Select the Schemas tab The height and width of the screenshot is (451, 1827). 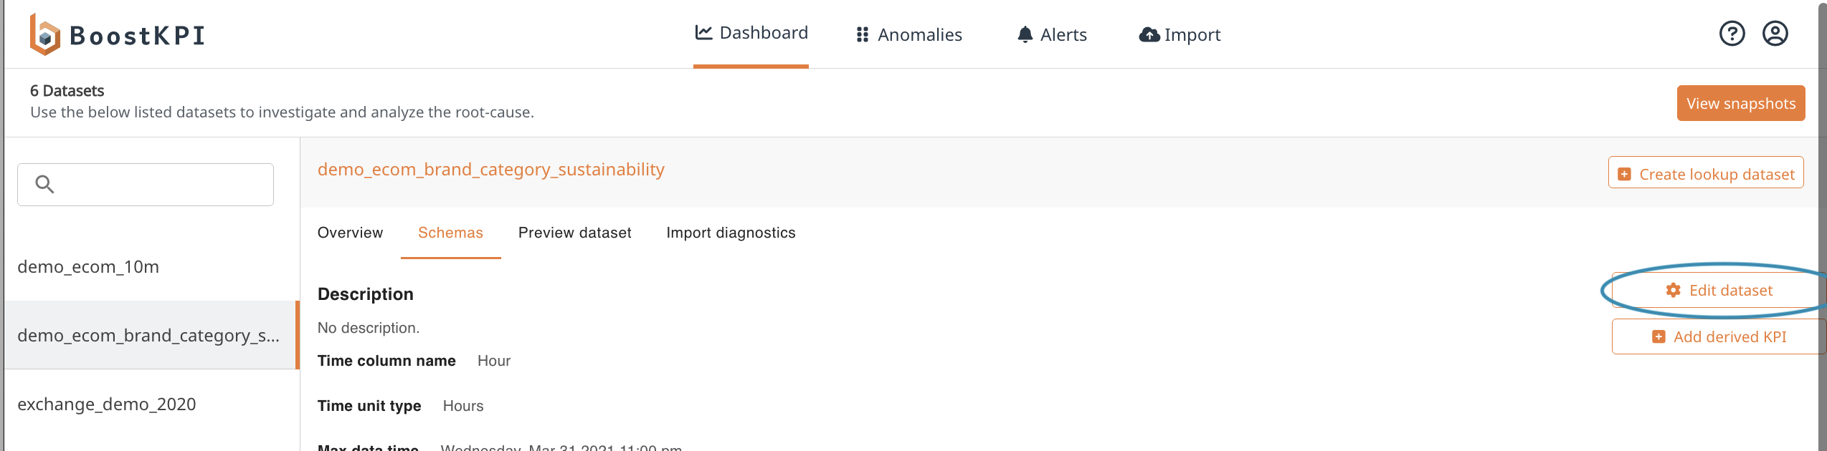click(x=450, y=233)
